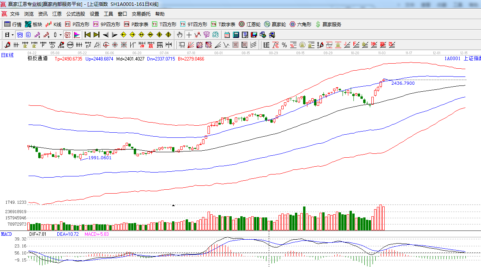
Task: Click the 行情 toolbar button
Action: pyautogui.click(x=13, y=24)
